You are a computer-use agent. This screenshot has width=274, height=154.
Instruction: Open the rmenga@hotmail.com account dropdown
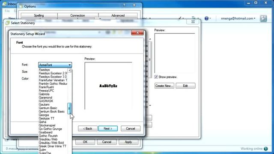pyautogui.click(x=238, y=18)
